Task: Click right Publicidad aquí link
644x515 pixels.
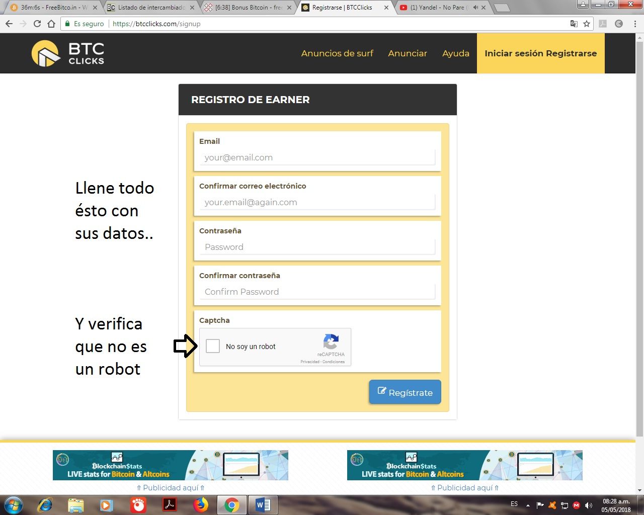Action: point(465,488)
